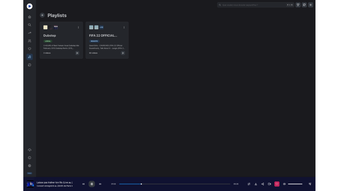Open playback History via the clock icon
339x191 pixels.
(29, 65)
